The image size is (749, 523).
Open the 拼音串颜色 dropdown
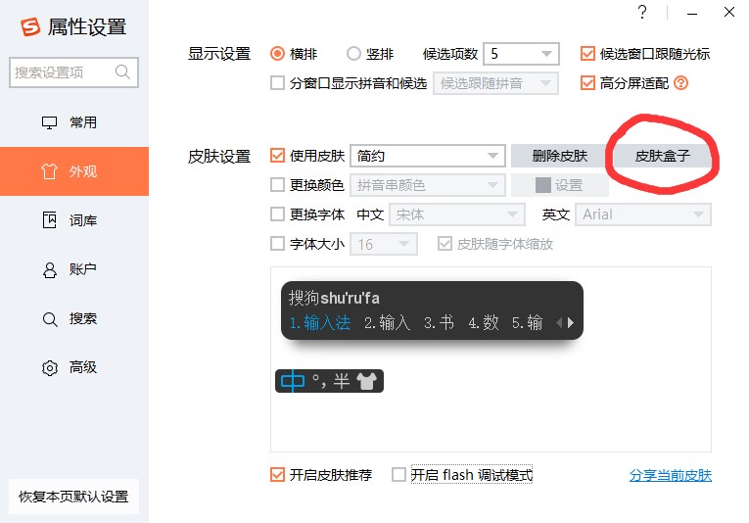click(428, 185)
